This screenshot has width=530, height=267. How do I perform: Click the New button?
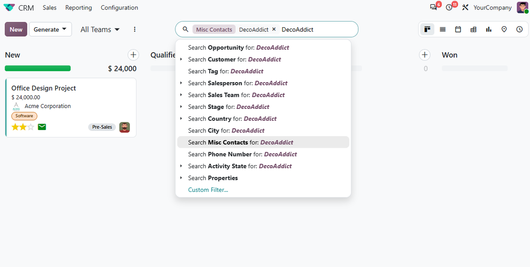pos(16,30)
